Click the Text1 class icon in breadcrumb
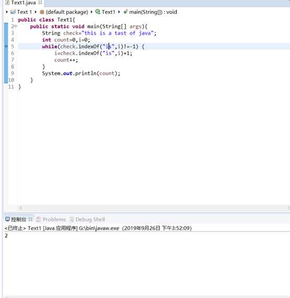Image resolution: width=290 pixels, height=298 pixels. [x=98, y=12]
